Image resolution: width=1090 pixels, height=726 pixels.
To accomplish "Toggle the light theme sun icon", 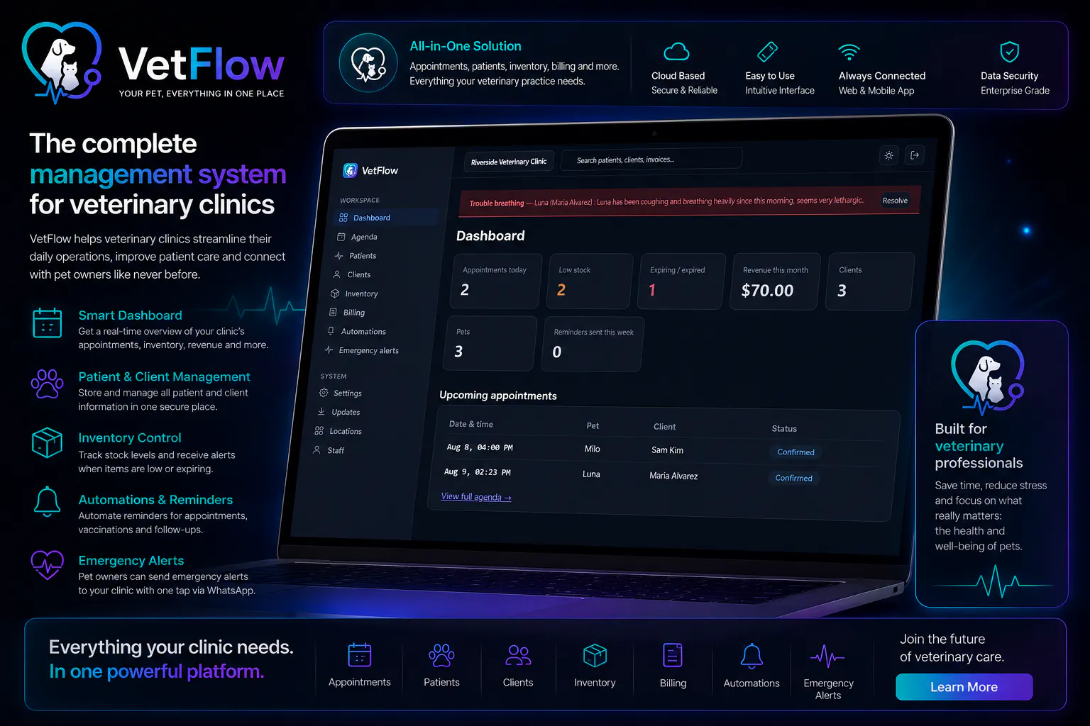I will 888,155.
